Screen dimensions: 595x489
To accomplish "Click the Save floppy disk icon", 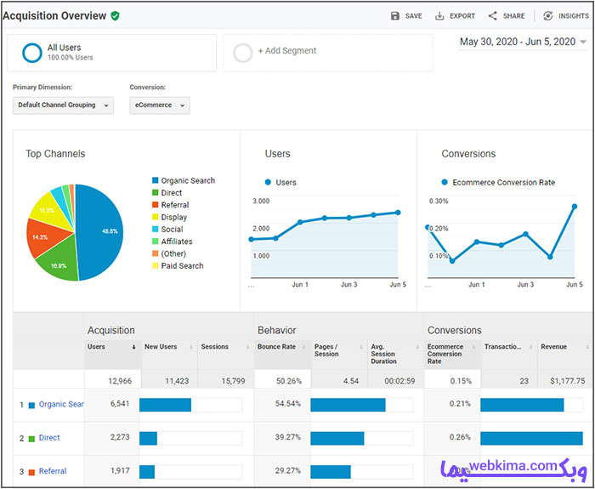I will [395, 16].
